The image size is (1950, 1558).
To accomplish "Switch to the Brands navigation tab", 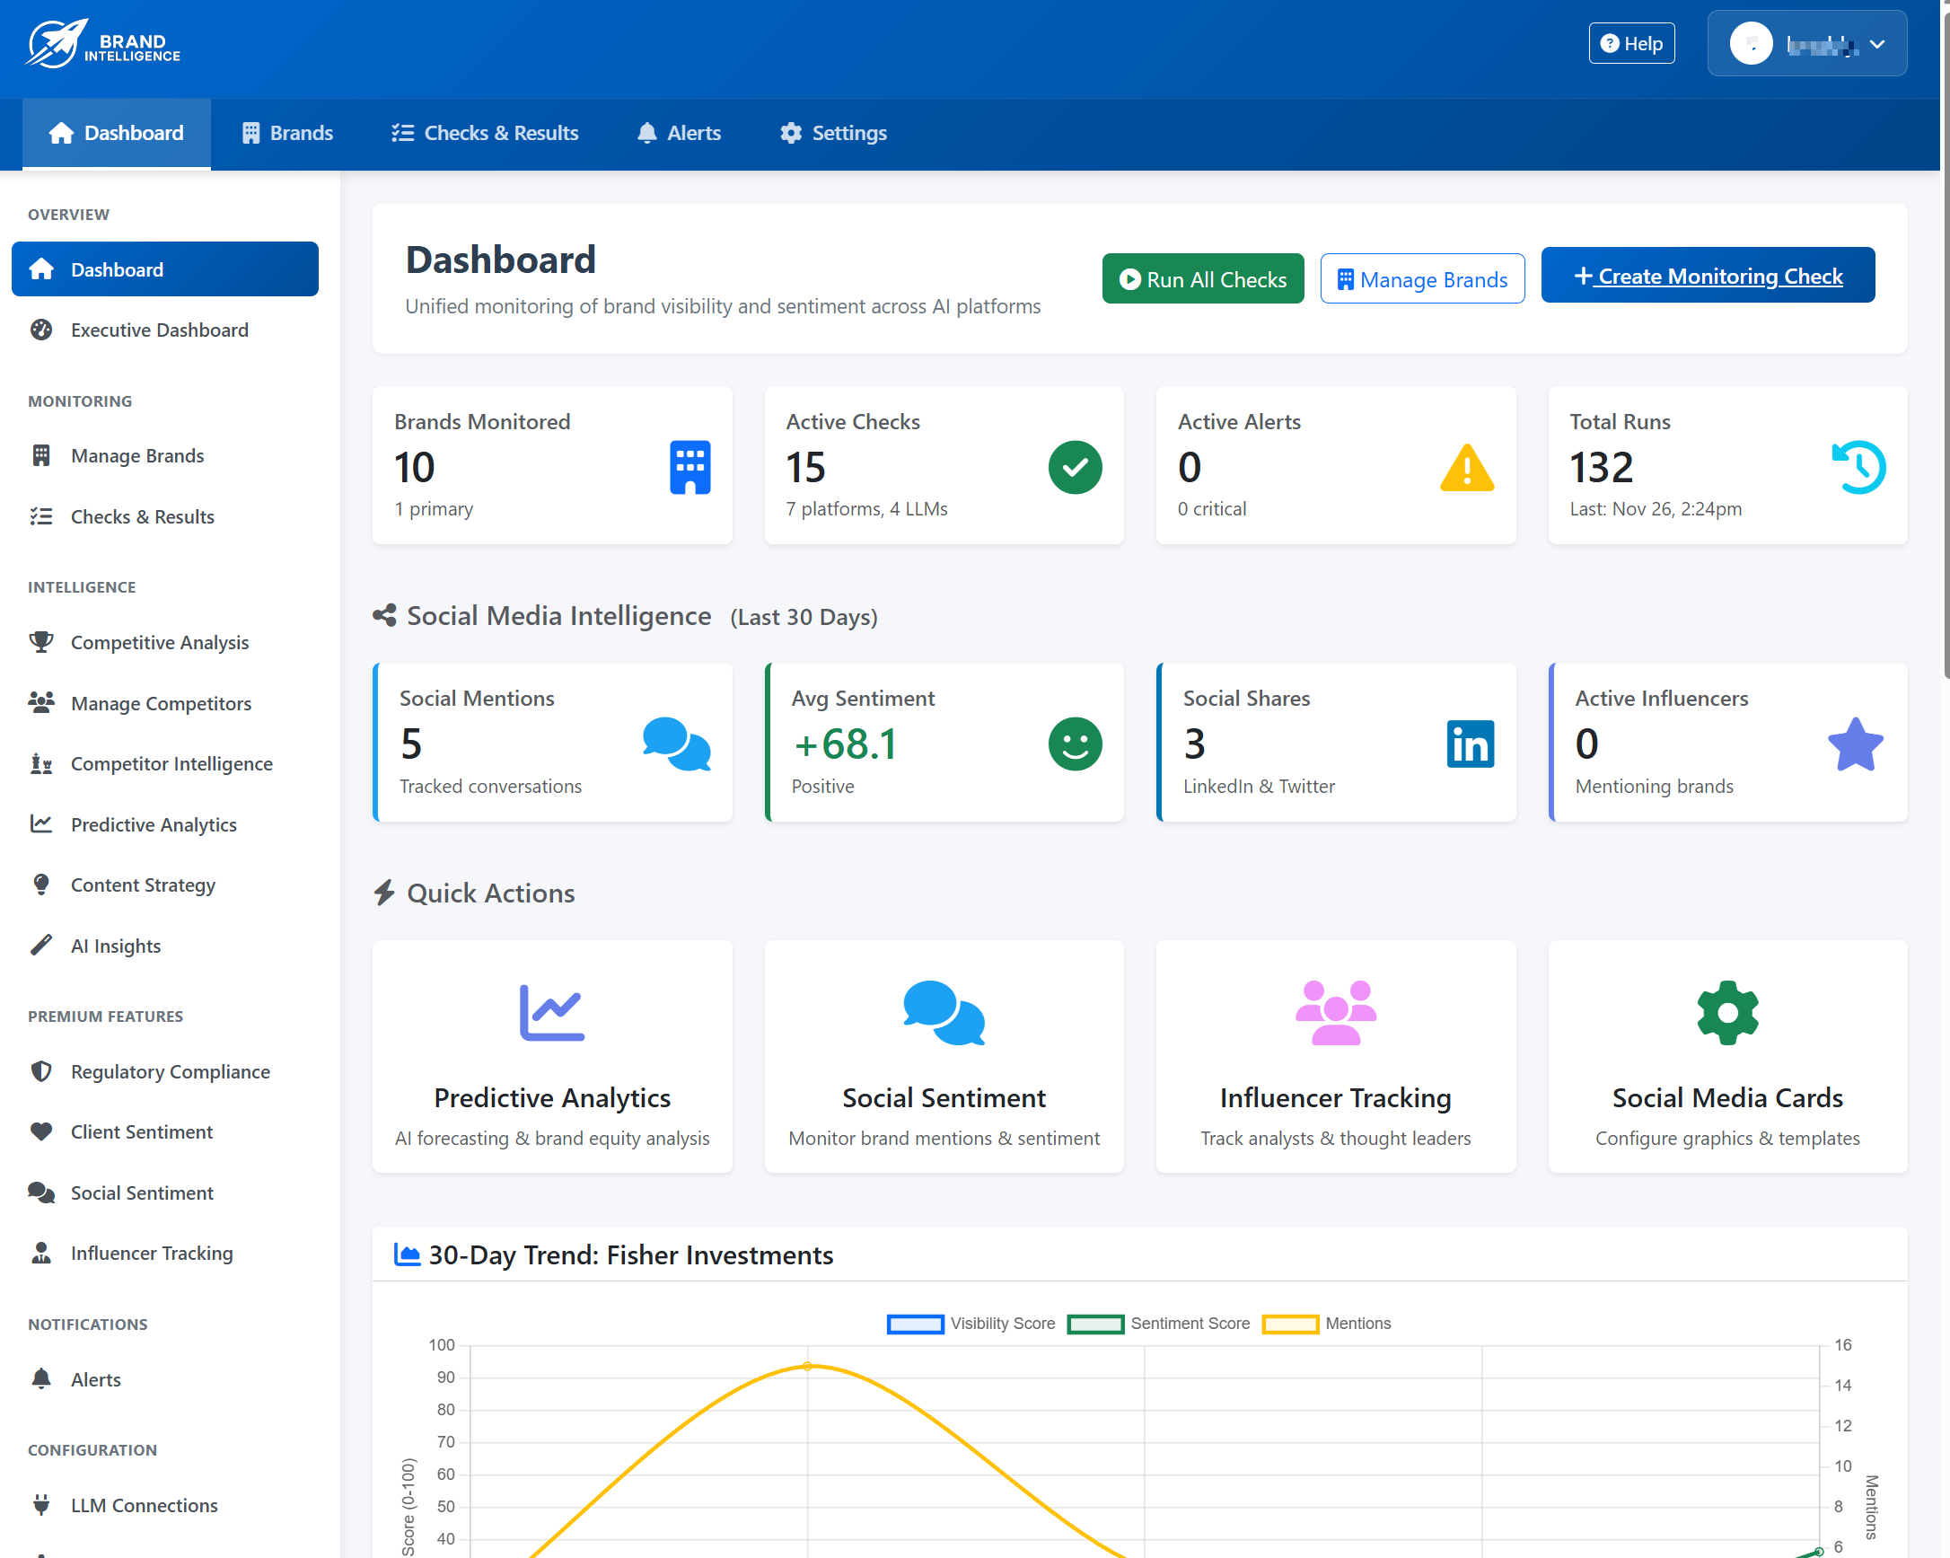I will [x=285, y=132].
